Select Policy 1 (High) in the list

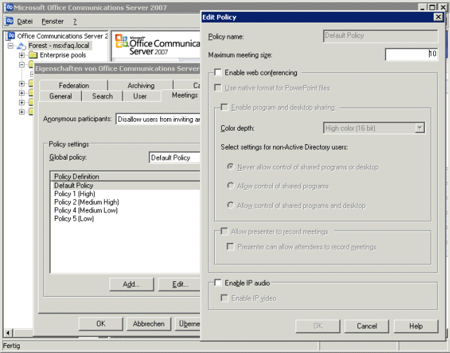[74, 194]
